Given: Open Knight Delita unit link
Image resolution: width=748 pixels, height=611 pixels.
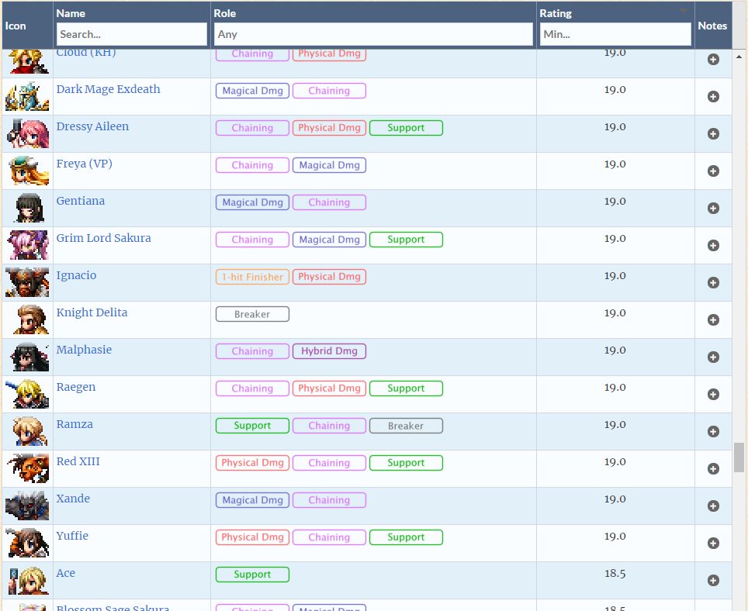Looking at the screenshot, I should (92, 312).
